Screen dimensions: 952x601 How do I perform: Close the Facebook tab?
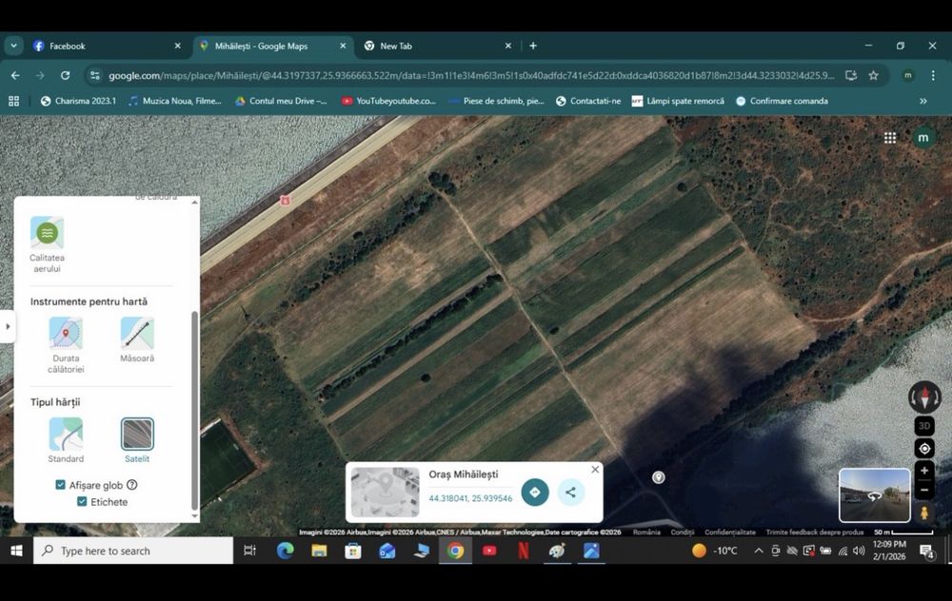coord(177,46)
